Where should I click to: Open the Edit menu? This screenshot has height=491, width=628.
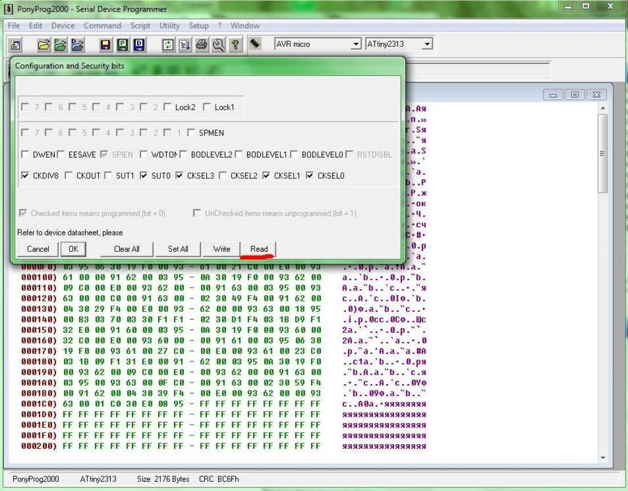[35, 26]
